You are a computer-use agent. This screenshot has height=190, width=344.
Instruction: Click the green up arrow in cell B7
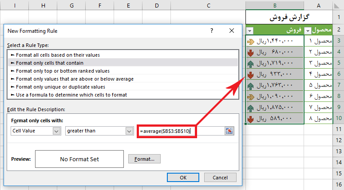250,86
